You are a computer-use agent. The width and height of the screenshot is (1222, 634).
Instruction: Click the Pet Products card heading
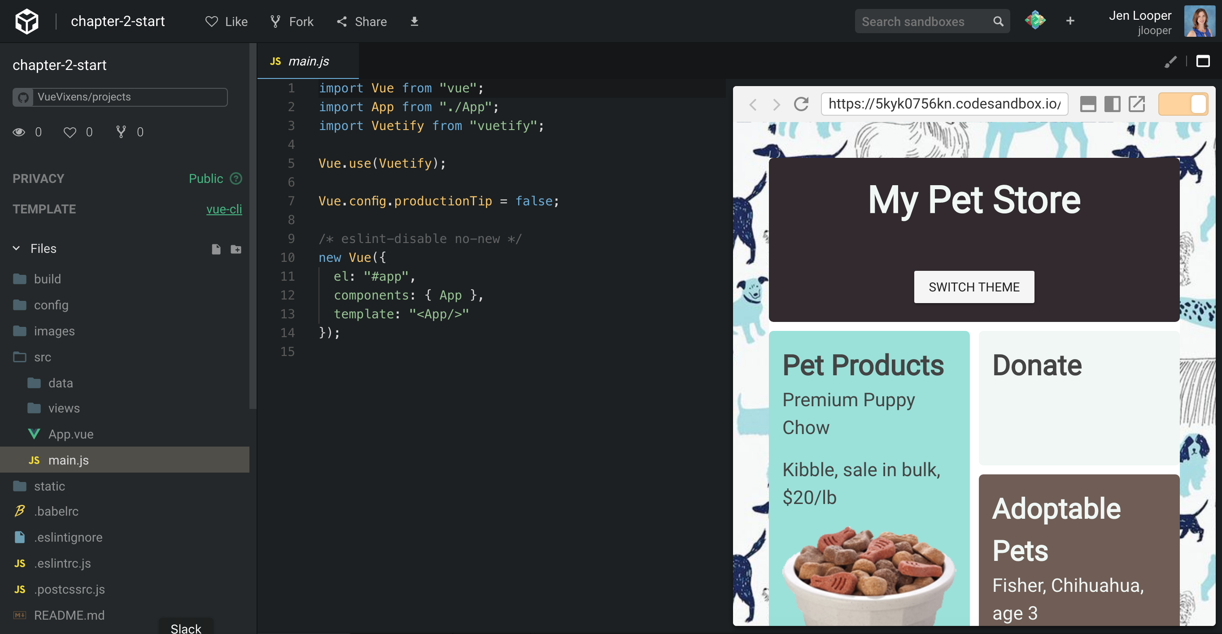(x=863, y=365)
